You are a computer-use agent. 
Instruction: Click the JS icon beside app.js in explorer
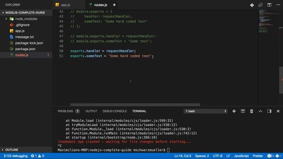click(x=11, y=31)
